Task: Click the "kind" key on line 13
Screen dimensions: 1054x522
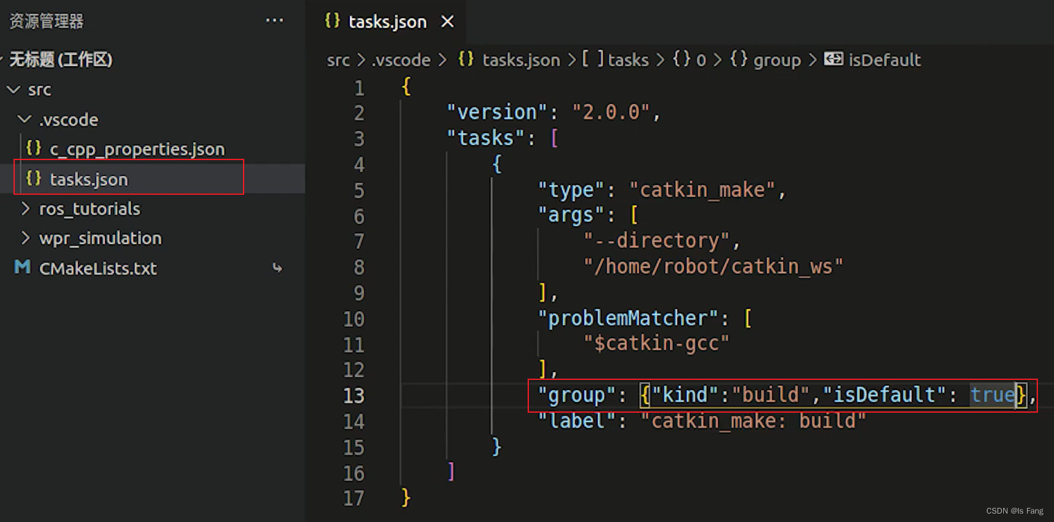Action: coord(686,395)
